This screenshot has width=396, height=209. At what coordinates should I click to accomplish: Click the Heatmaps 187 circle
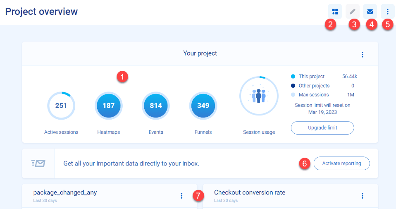pyautogui.click(x=109, y=106)
